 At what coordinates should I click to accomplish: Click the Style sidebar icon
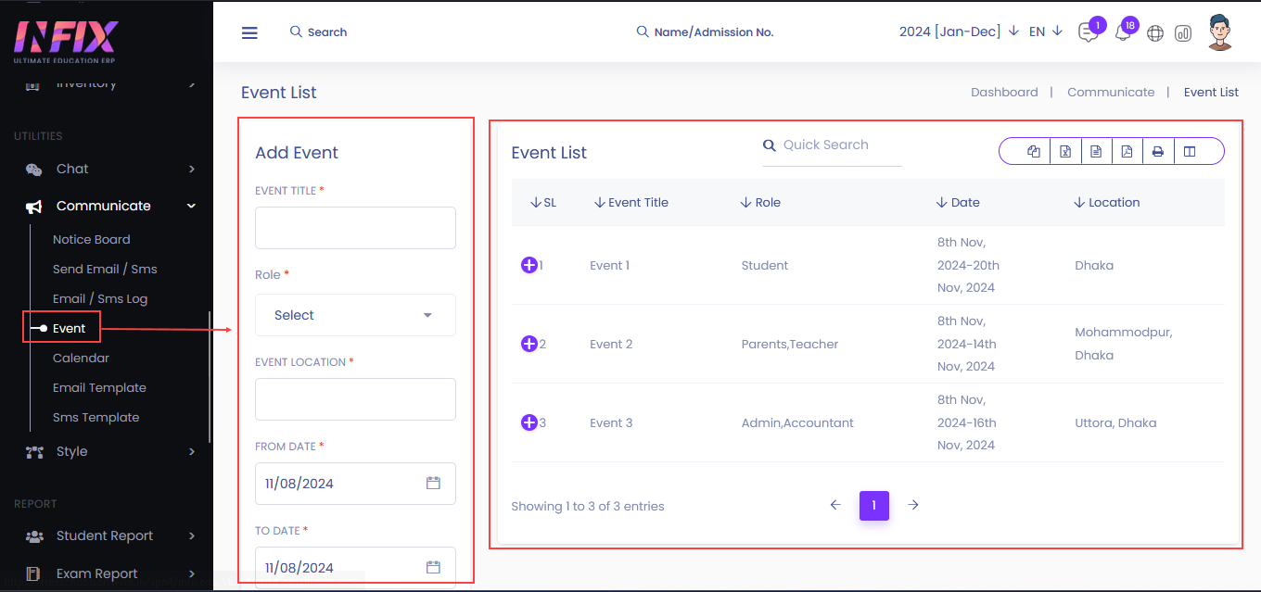point(34,452)
